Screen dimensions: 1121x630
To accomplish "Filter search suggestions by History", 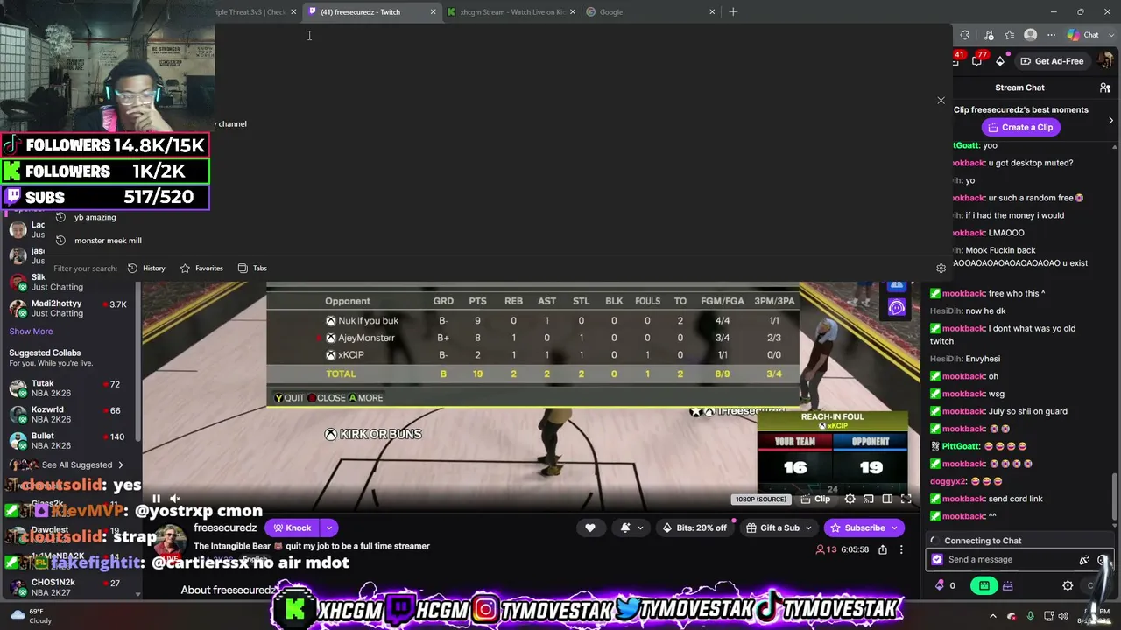I will click(x=146, y=268).
